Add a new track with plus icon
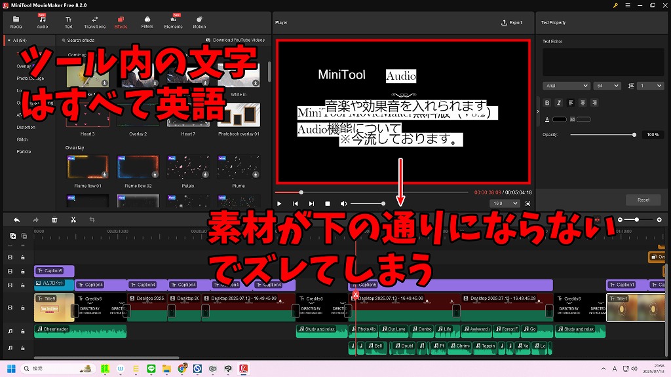 [13, 236]
